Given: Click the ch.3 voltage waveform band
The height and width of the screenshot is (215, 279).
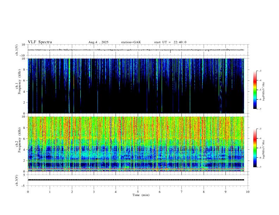Looking at the screenshot, I should click(x=136, y=180).
